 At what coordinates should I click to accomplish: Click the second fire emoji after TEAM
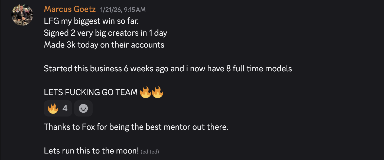(x=157, y=92)
